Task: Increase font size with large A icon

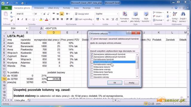Action: click(x=44, y=14)
